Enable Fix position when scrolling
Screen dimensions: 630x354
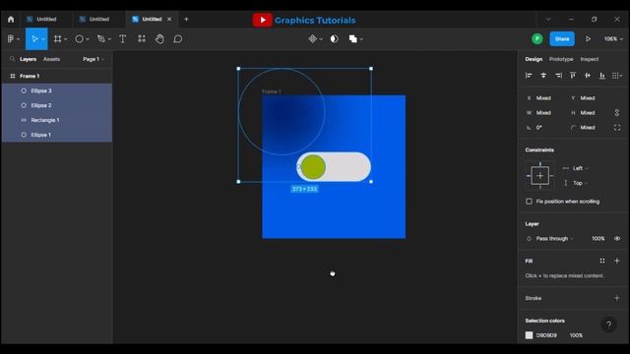click(x=530, y=202)
